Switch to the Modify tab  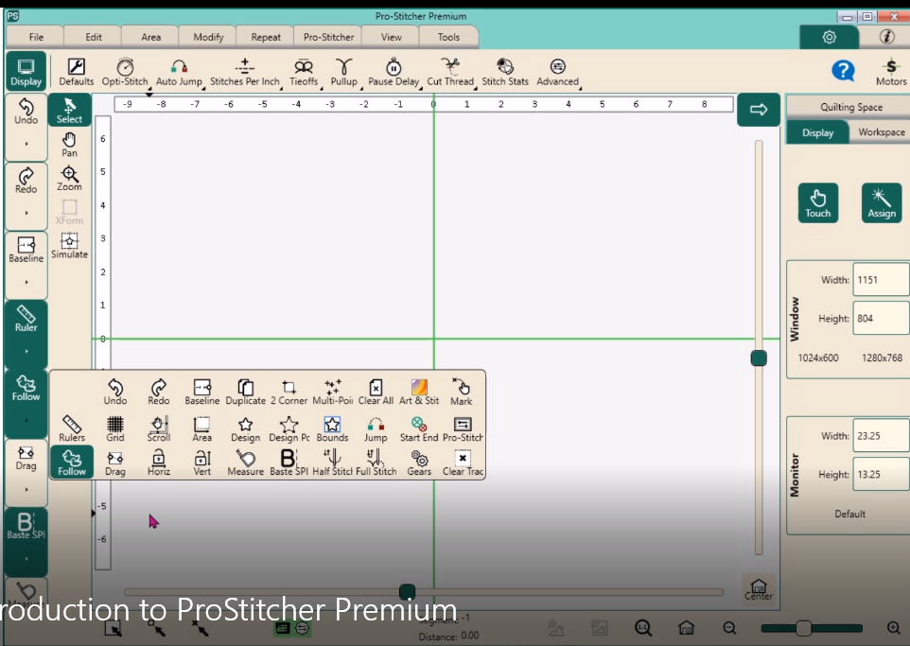click(x=208, y=37)
